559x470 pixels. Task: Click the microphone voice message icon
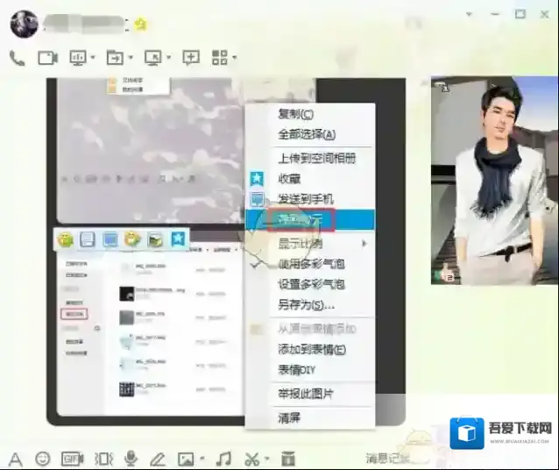pos(131,459)
